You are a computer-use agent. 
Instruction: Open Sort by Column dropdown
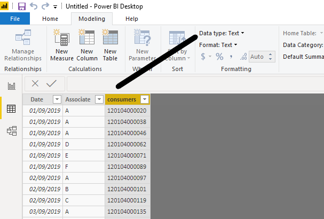[x=177, y=45]
